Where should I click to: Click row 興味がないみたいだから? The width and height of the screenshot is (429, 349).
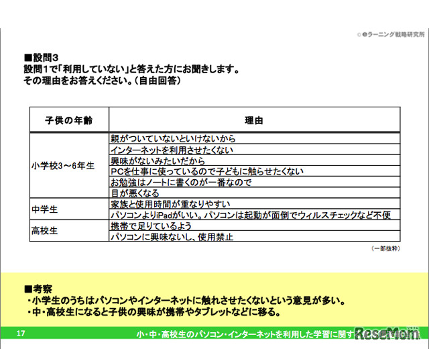coord(255,160)
